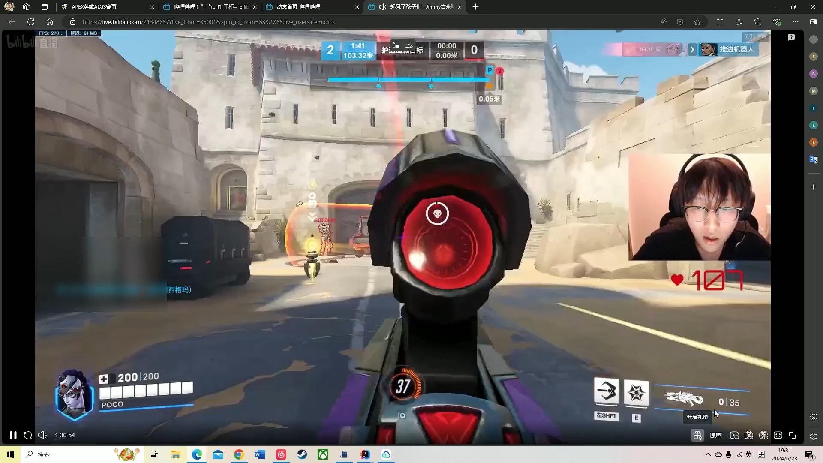The image size is (823, 463).
Task: Open danmaku settings
Action: (x=763, y=435)
